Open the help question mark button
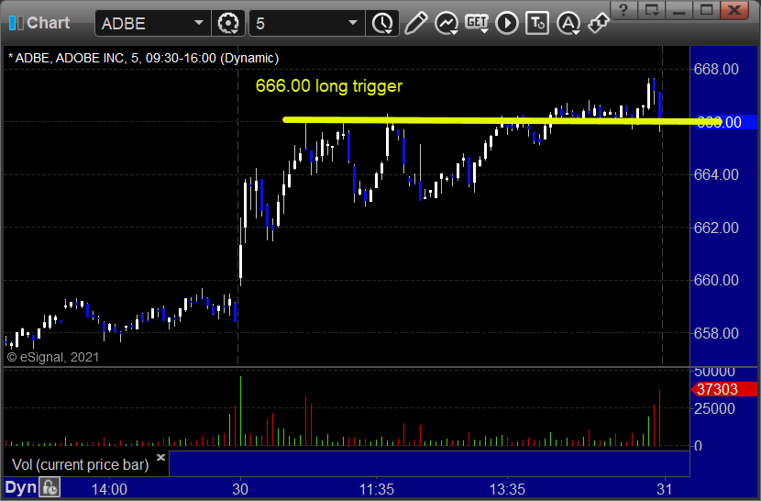This screenshot has height=501, width=761. [x=623, y=10]
